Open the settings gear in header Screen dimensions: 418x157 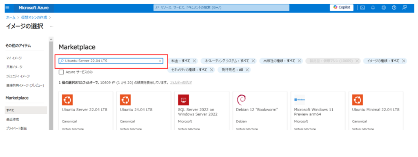[384, 8]
